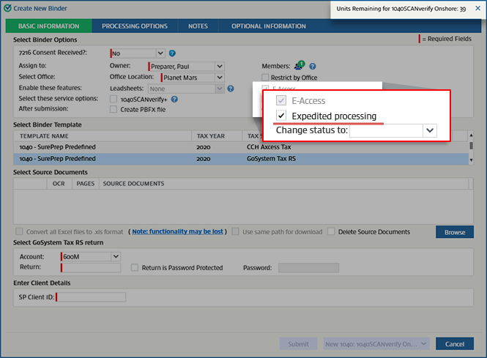487x358 pixels.
Task: Go to the Notes tab
Action: click(x=198, y=26)
